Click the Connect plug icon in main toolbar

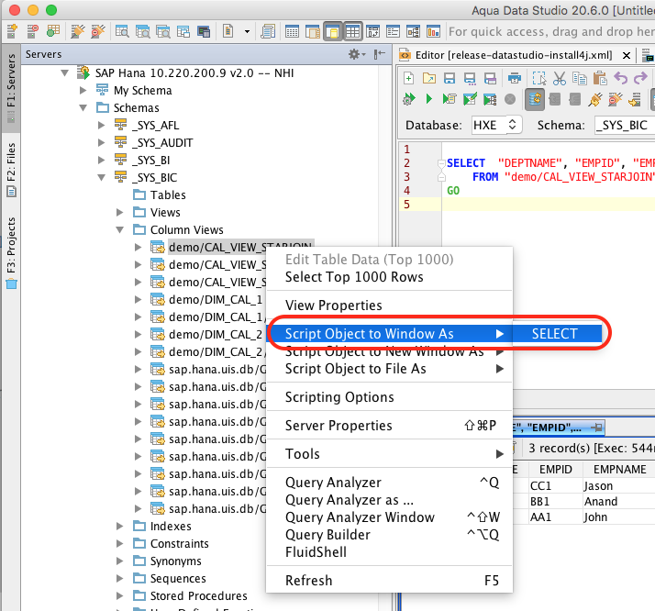click(78, 31)
